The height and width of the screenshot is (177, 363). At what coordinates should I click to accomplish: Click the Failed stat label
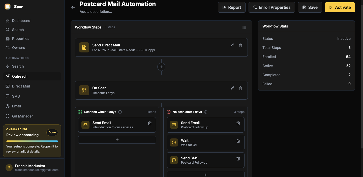[267, 84]
